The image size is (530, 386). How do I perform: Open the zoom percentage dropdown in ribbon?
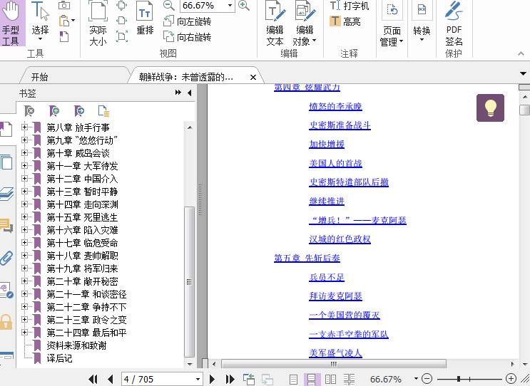[230, 6]
